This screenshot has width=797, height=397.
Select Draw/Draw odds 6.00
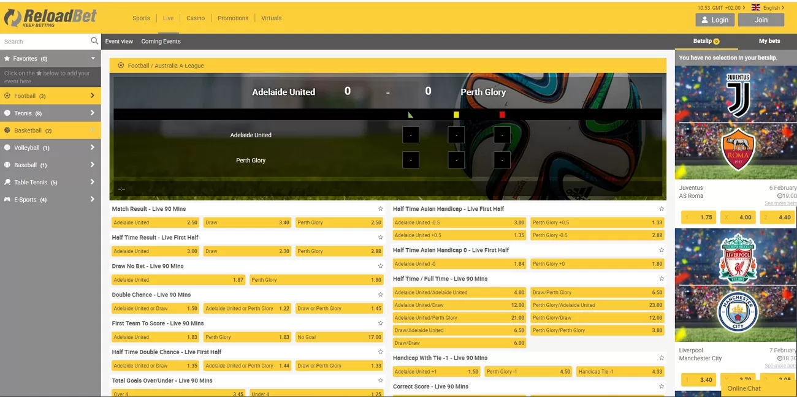tap(459, 343)
